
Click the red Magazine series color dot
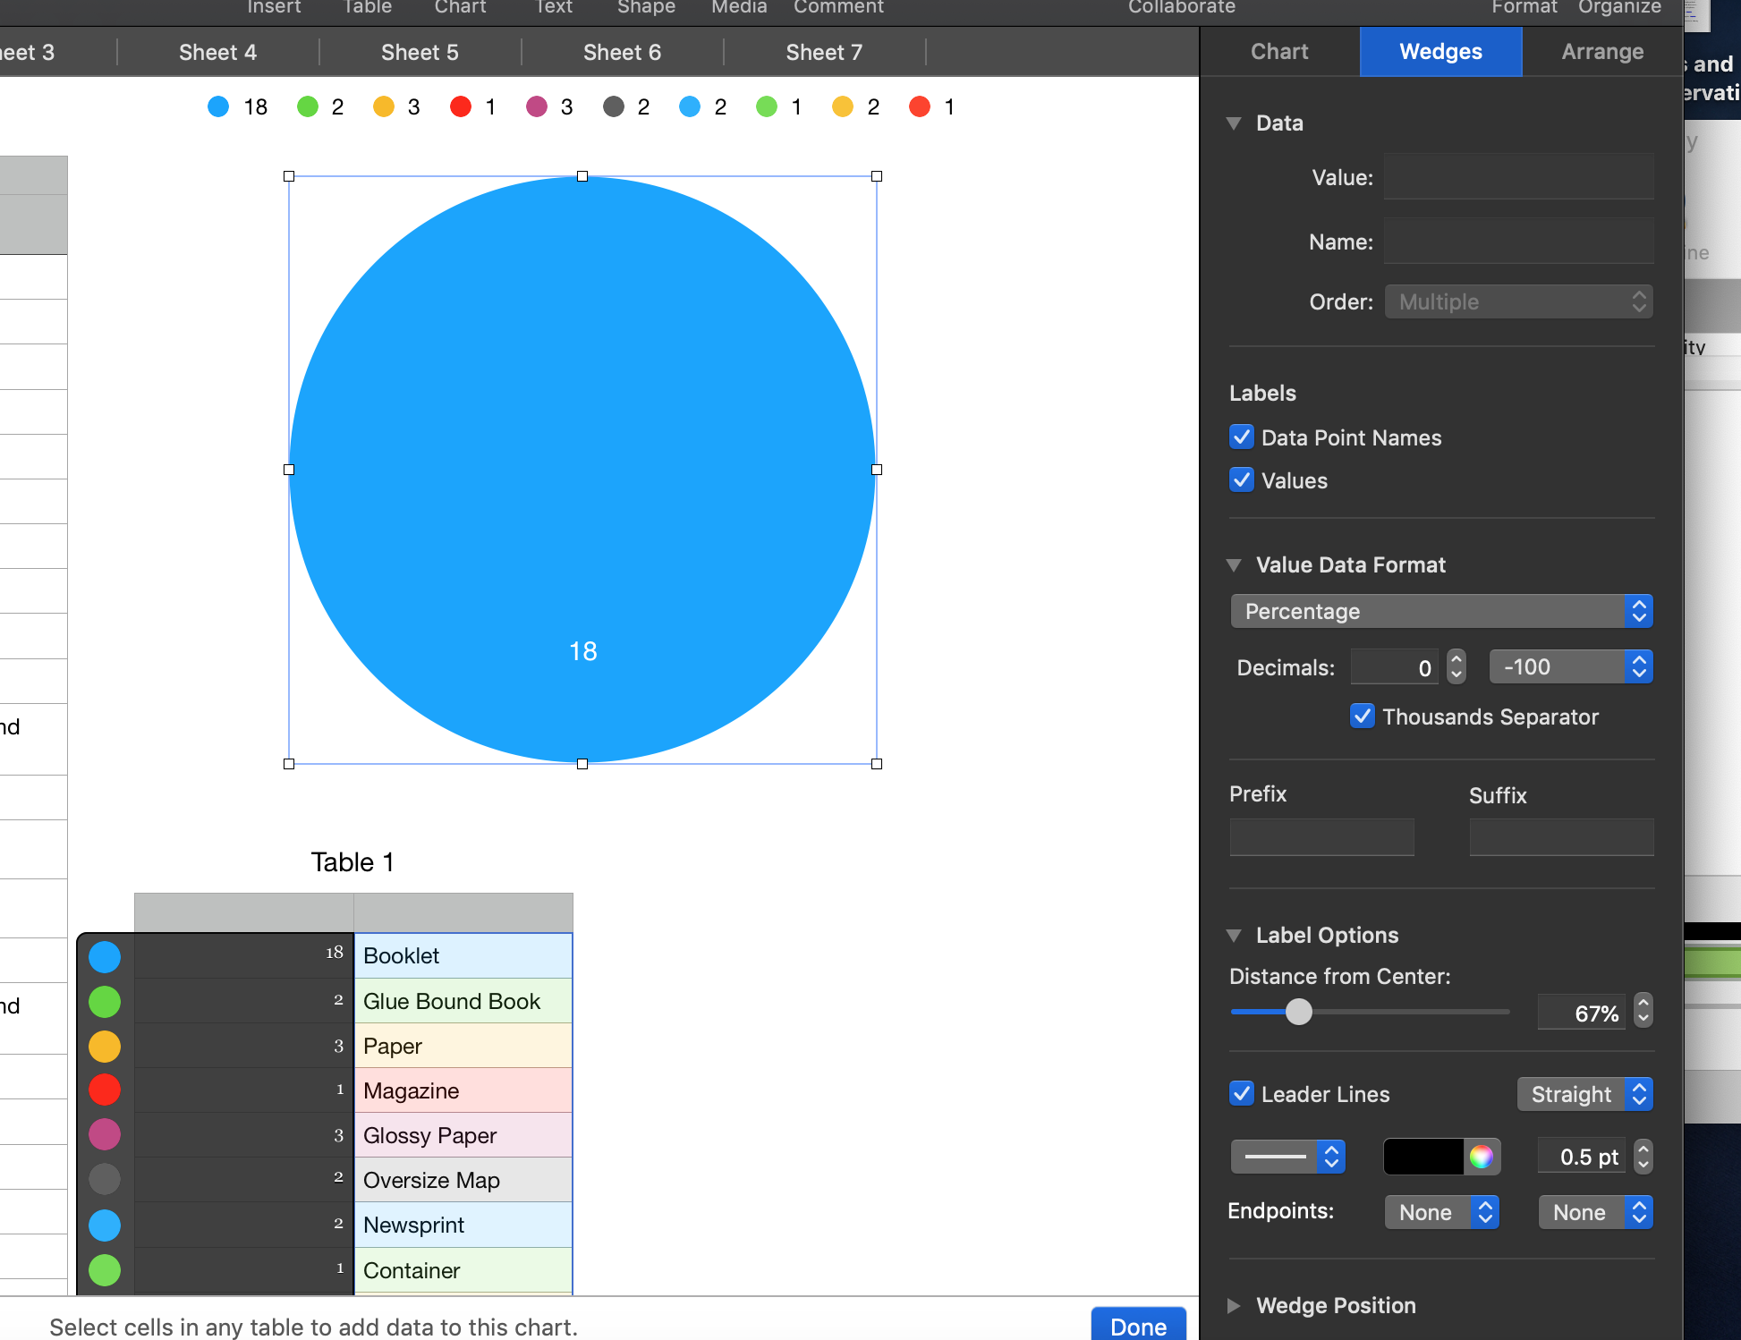point(105,1090)
